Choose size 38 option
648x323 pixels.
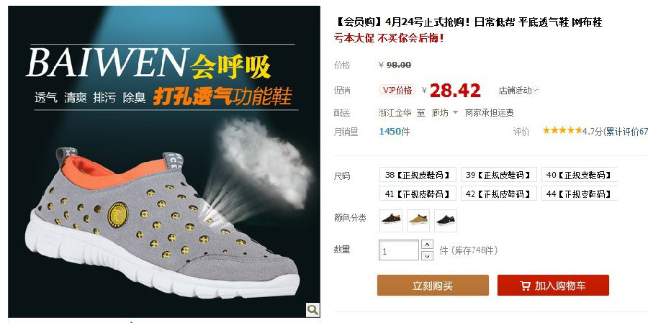point(418,175)
